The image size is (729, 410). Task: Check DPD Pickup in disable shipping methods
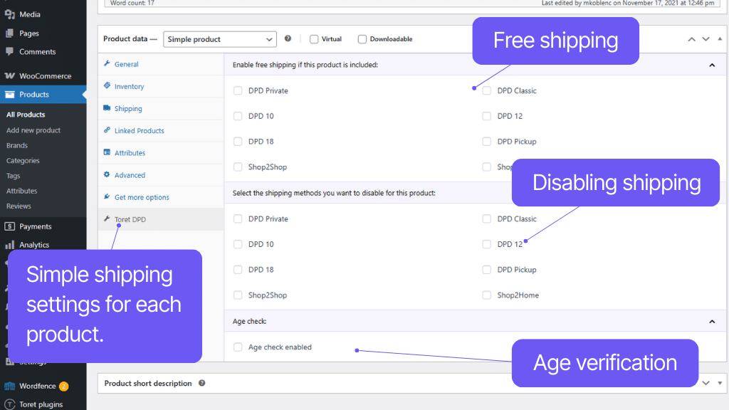tap(487, 270)
